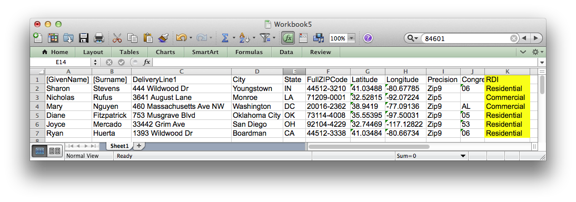The image size is (576, 202).
Task: Print the workbook using the printer icon
Action: pyautogui.click(x=99, y=38)
